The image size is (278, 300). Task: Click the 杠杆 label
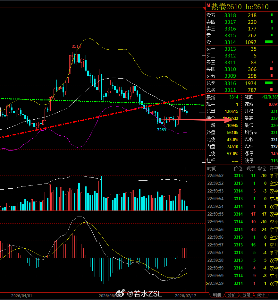click(x=211, y=161)
